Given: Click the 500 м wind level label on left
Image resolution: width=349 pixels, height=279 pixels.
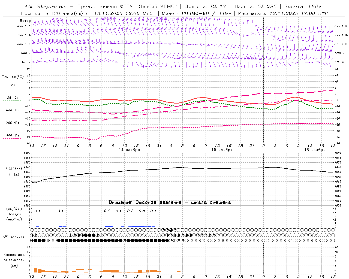Looking at the screenshot, I should click(26, 53).
